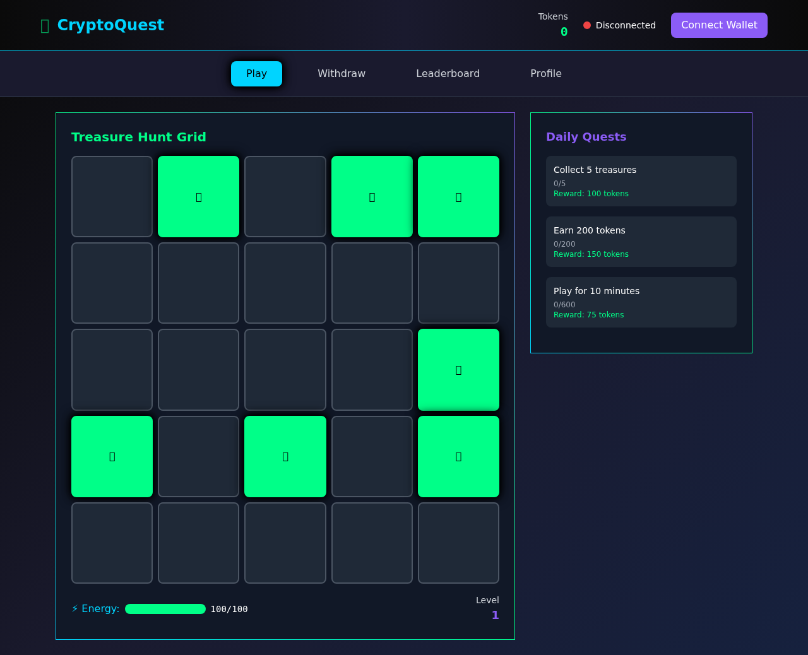Click the lightning bolt energy icon

(x=74, y=608)
